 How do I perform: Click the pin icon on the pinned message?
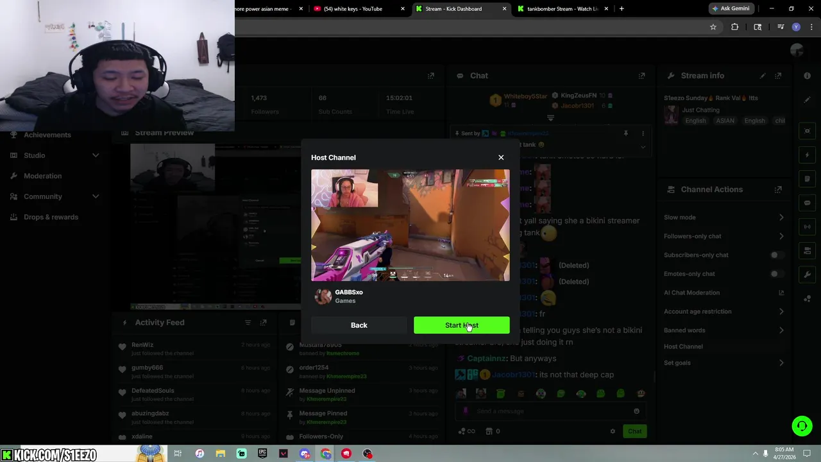pos(625,133)
